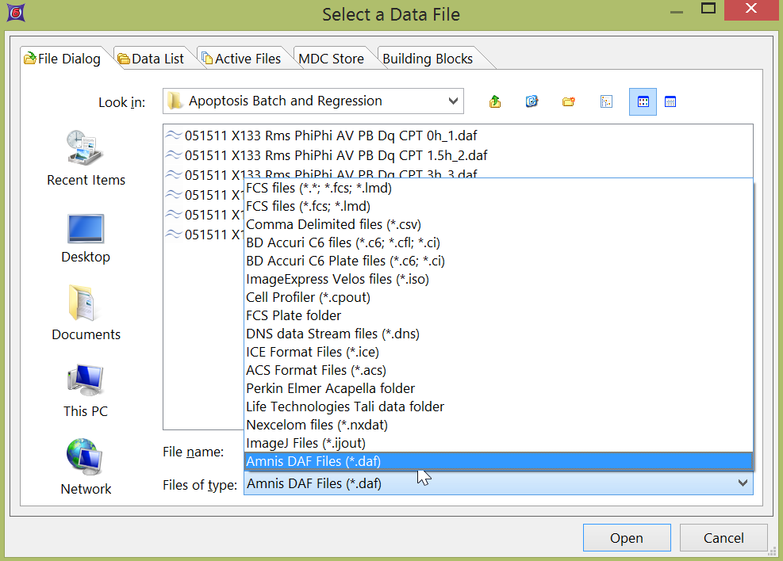Viewport: 783px width, 561px height.
Task: Click the Cancel button
Action: pos(724,538)
